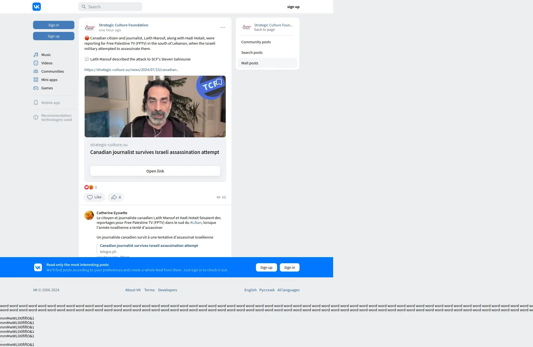Open Mobile app from sidebar

[51, 103]
